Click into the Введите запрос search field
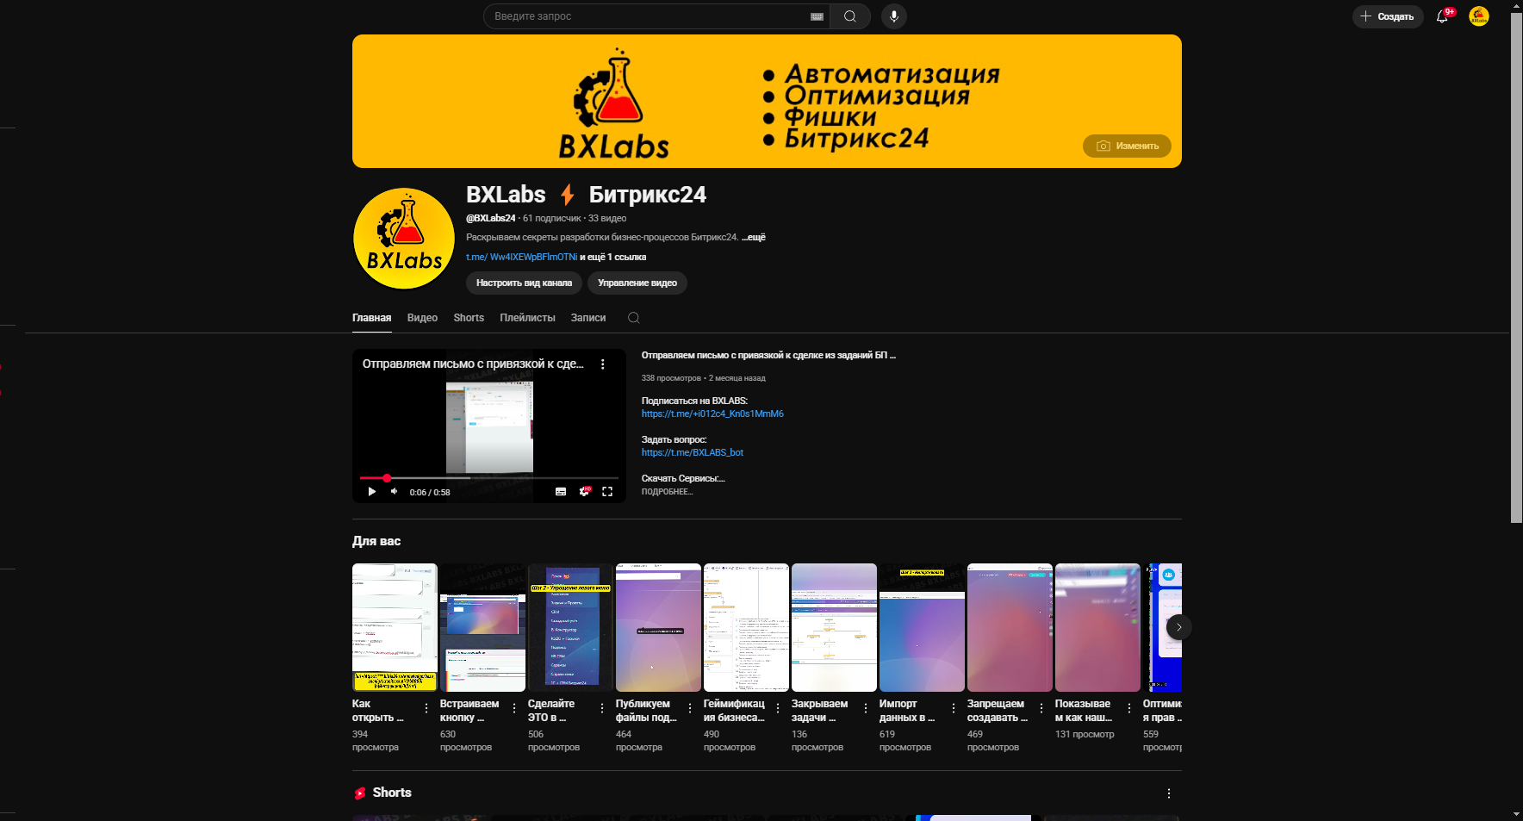This screenshot has width=1523, height=821. [x=646, y=16]
